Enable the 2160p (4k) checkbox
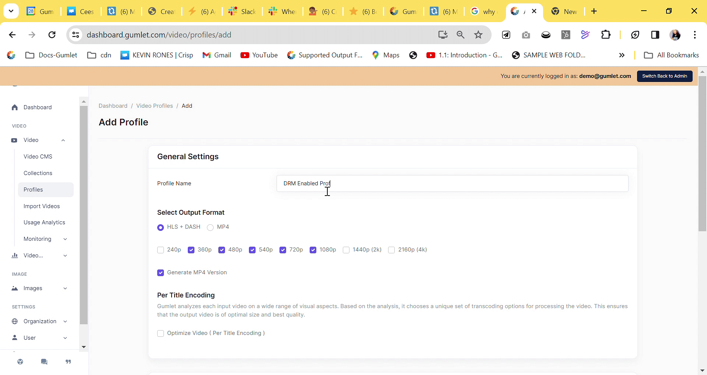The height and width of the screenshot is (375, 707). [392, 250]
